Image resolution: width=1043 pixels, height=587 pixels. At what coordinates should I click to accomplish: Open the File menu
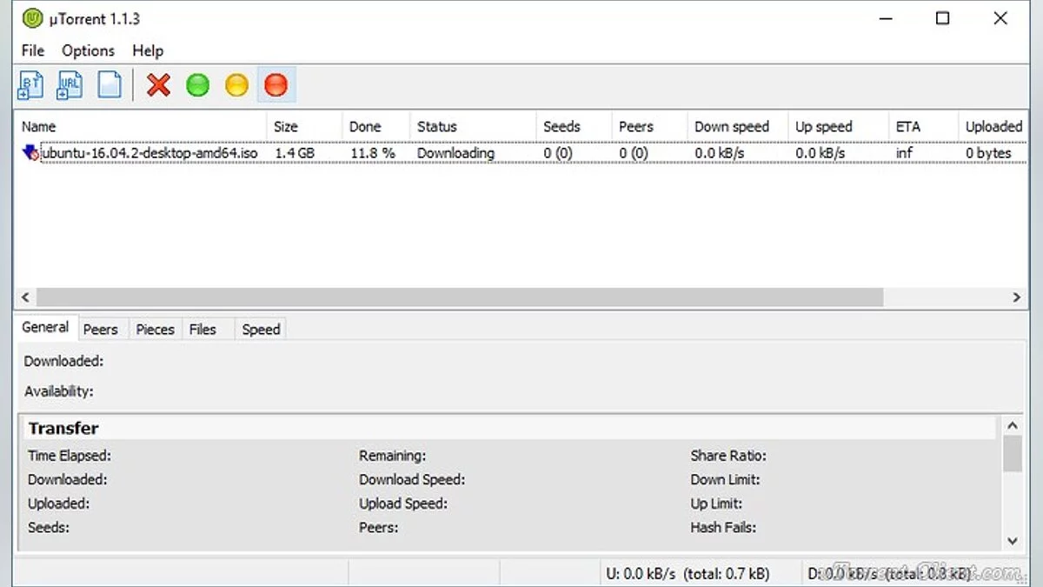[32, 50]
